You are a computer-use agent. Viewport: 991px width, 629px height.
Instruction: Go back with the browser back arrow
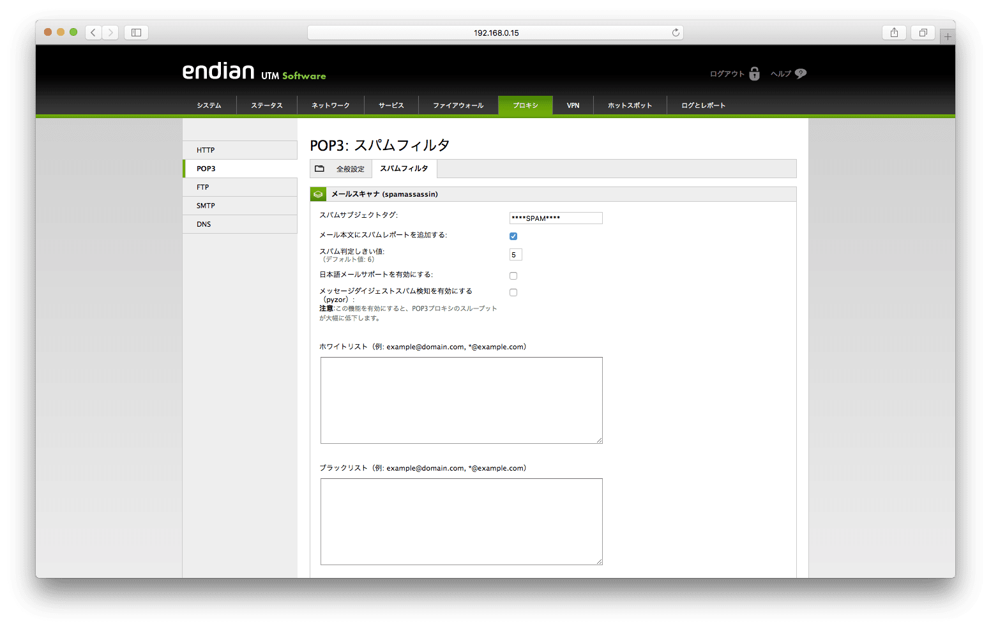coord(93,33)
